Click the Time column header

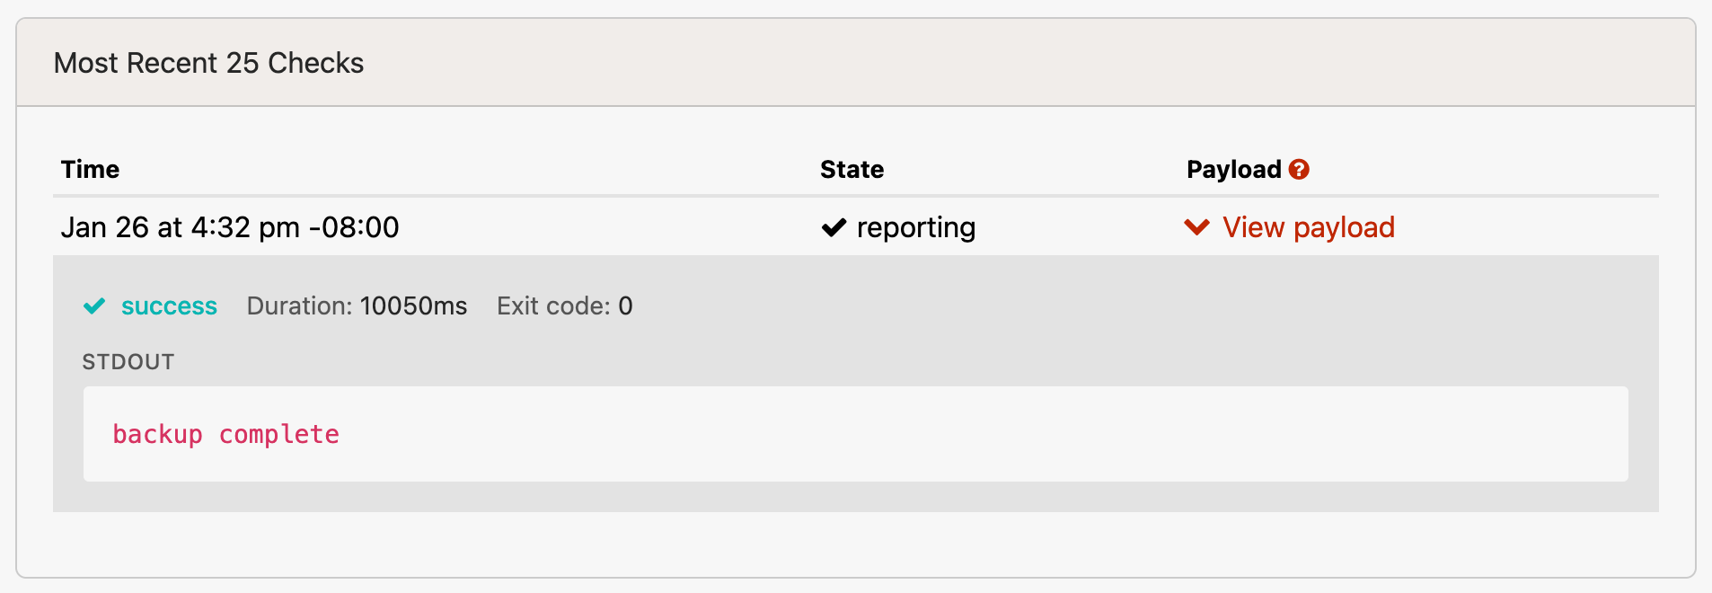click(90, 169)
